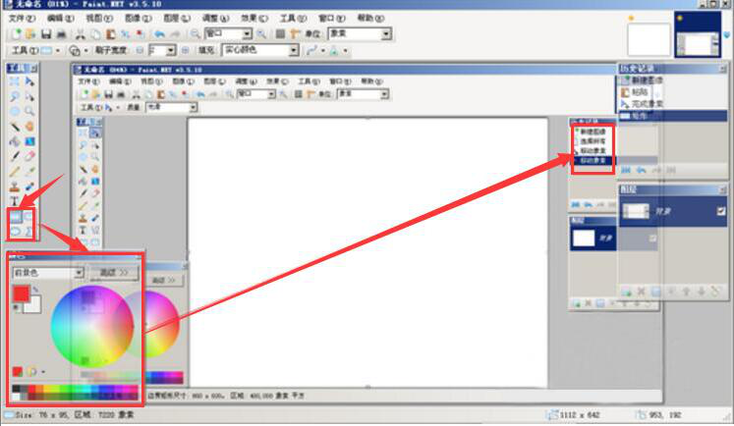
Task: Paste from clipboard via toolbar icon
Action: pyautogui.click(x=111, y=33)
